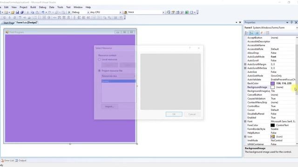
Task: Click the Property Pages icon
Action: click(267, 33)
